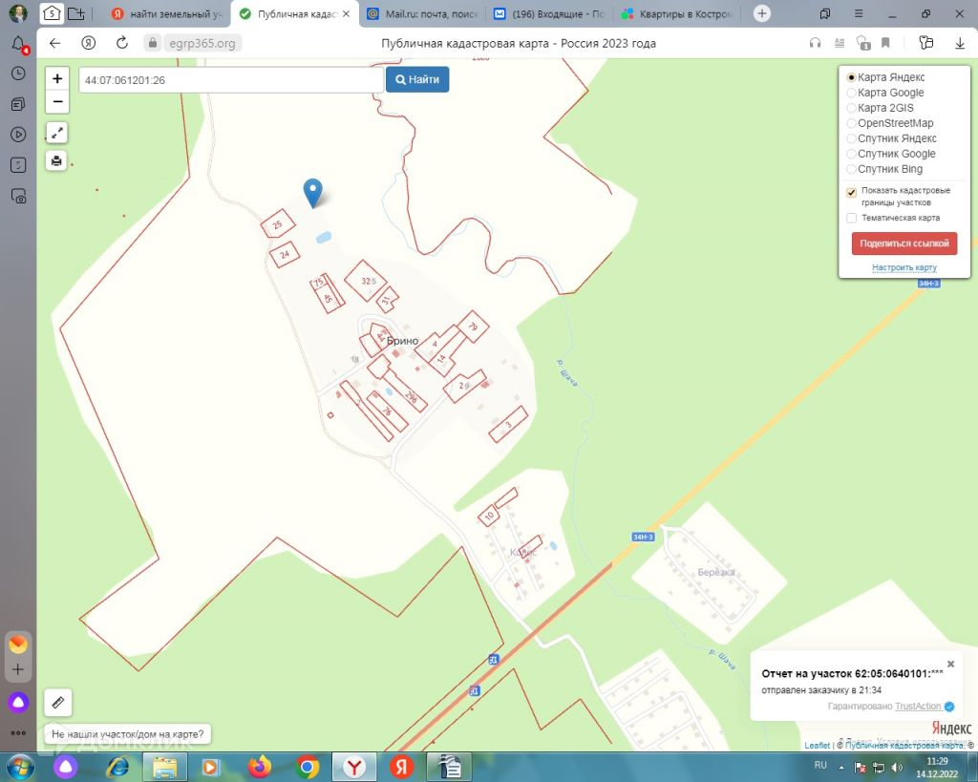Click the Найти search button
Screen dimensions: 978x782
click(417, 80)
